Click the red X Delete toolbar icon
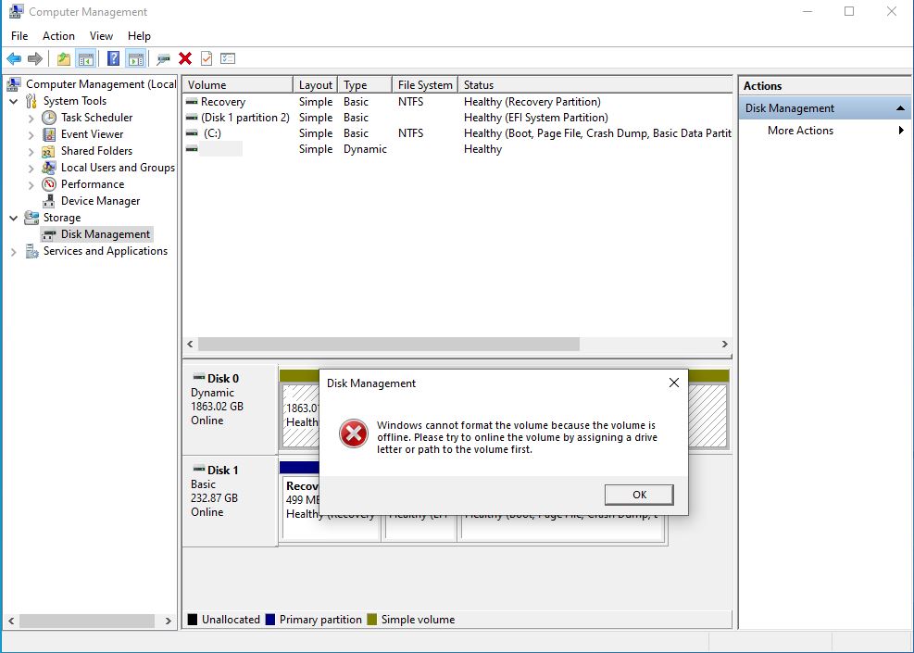 (185, 58)
